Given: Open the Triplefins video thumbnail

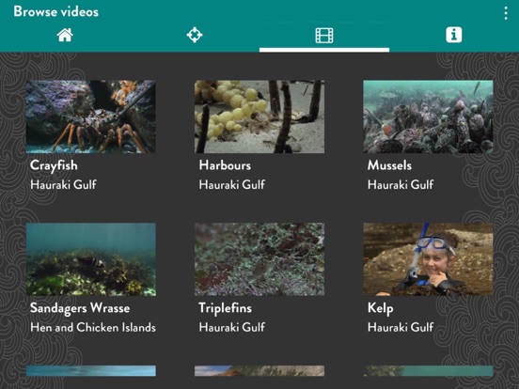Looking at the screenshot, I should [x=259, y=259].
